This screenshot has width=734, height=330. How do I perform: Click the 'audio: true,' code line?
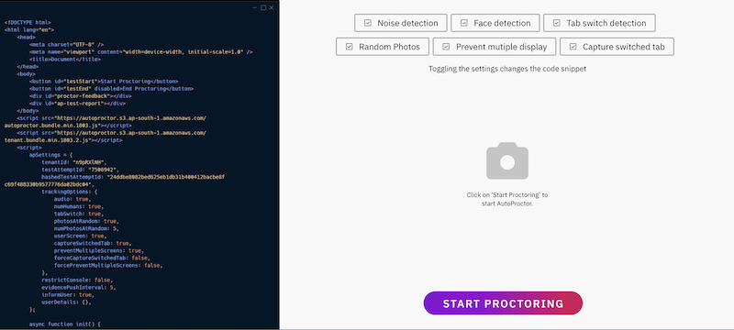[x=72, y=199]
